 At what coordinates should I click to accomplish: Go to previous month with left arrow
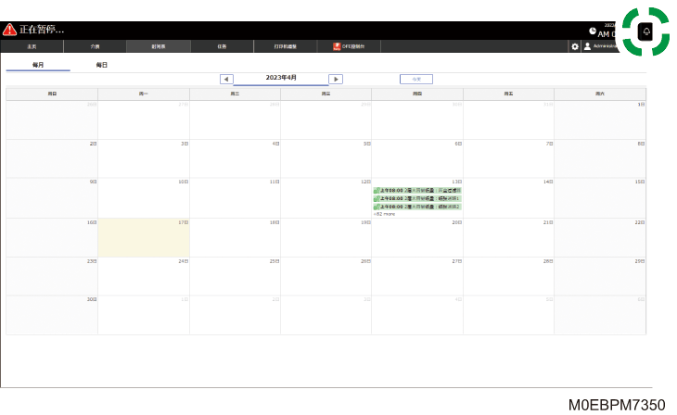[x=226, y=79]
